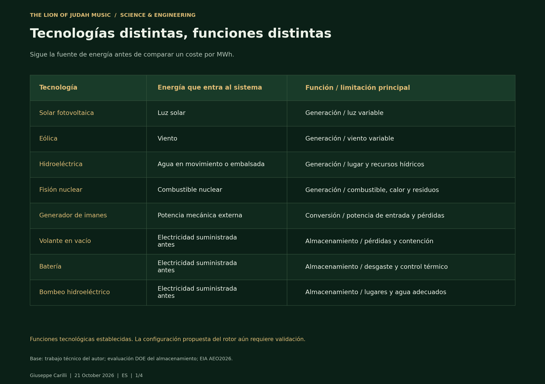Image resolution: width=545 pixels, height=384 pixels.
Task: Click 'Generación / combustible, calor y residuos'
Action: pos(372,190)
